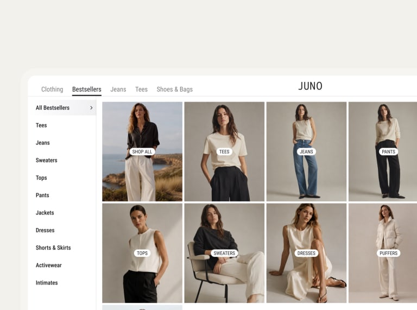Select Intimates in the sidebar
Screen dimensions: 417x310
pyautogui.click(x=47, y=283)
